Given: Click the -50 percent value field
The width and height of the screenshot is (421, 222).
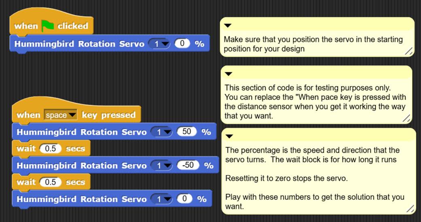Looking at the screenshot, I should 189,166.
